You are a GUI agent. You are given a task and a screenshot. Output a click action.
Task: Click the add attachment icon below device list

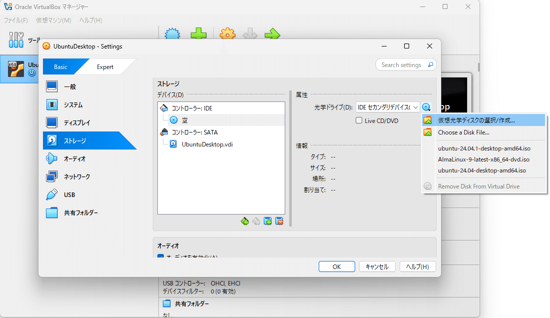click(x=268, y=221)
